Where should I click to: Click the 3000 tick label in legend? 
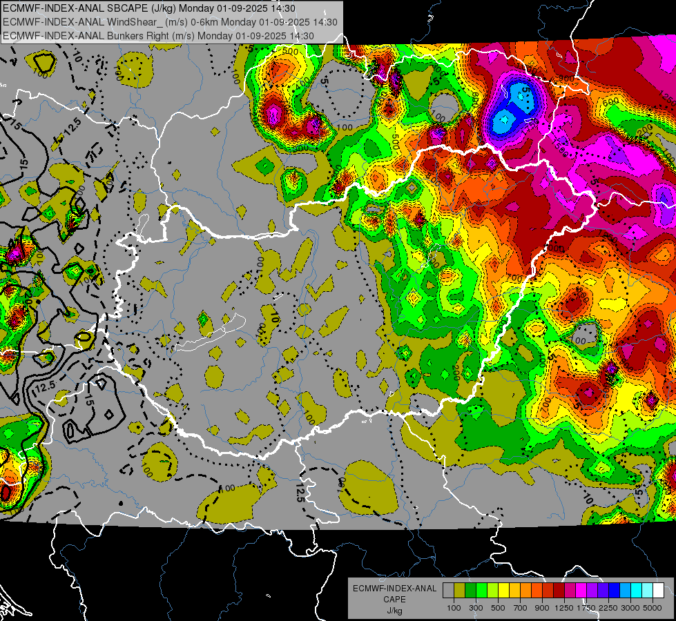(x=630, y=608)
